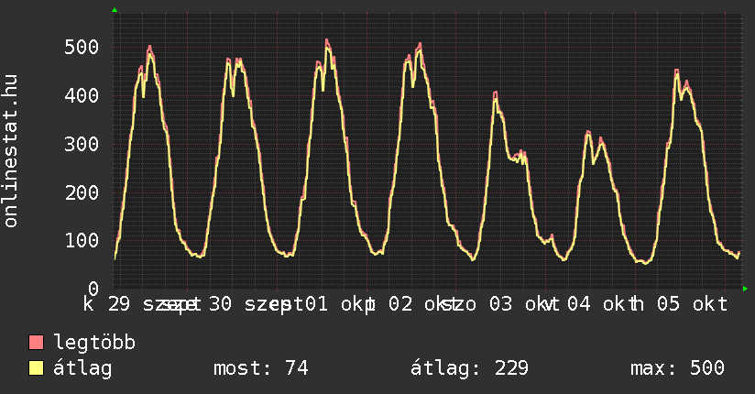Click the átlag legend label beside yellow swatch
Screen dimensions: 755x394
82,368
